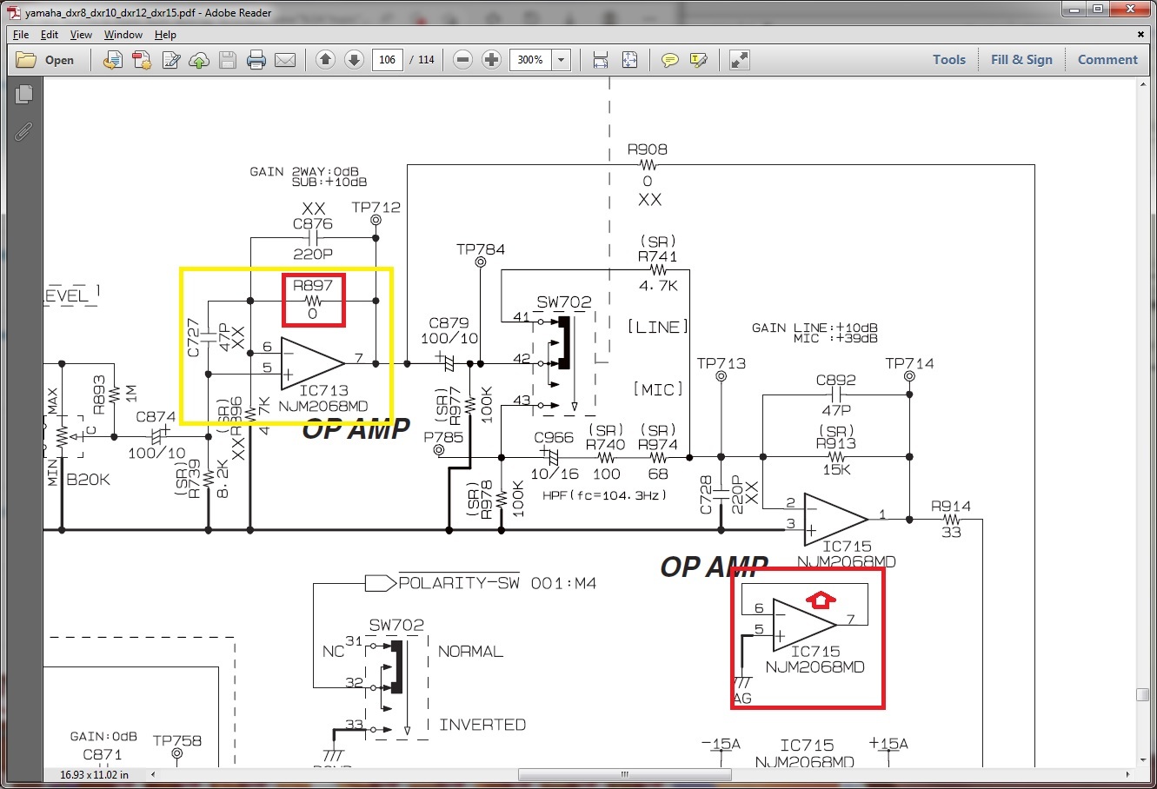Click the 'R741' resistor label
This screenshot has width=1157, height=789.
[657, 256]
